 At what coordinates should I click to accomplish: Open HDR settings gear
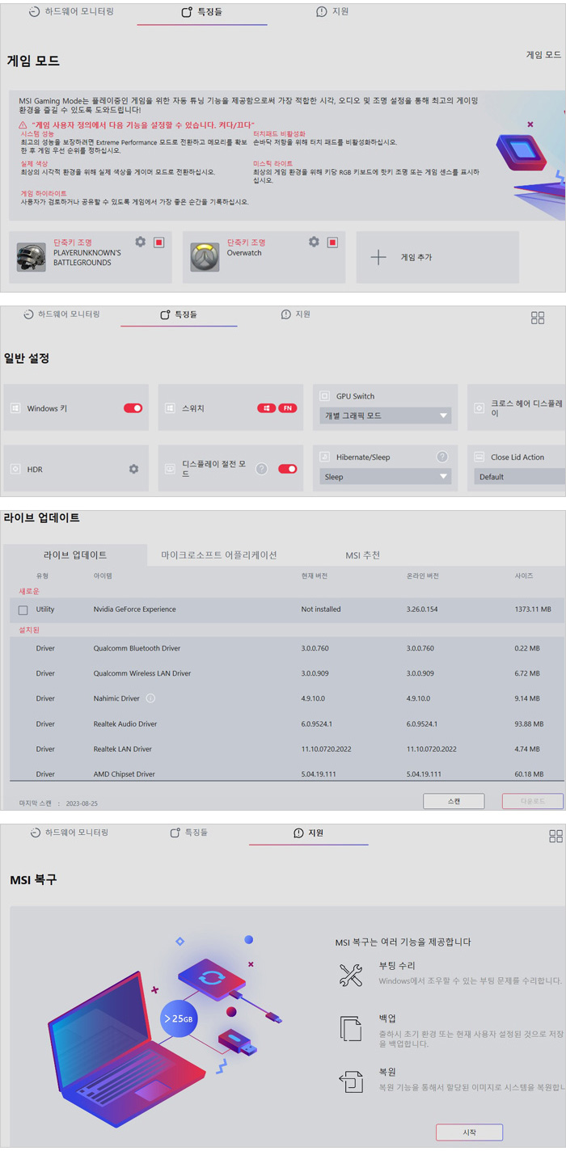pos(133,469)
